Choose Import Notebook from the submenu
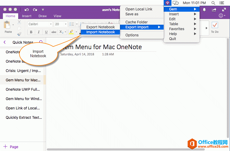 [x=100, y=32]
